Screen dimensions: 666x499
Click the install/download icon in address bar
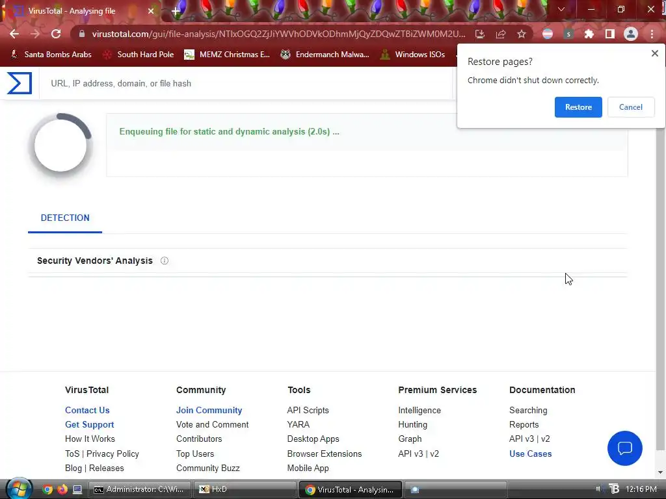click(x=480, y=34)
